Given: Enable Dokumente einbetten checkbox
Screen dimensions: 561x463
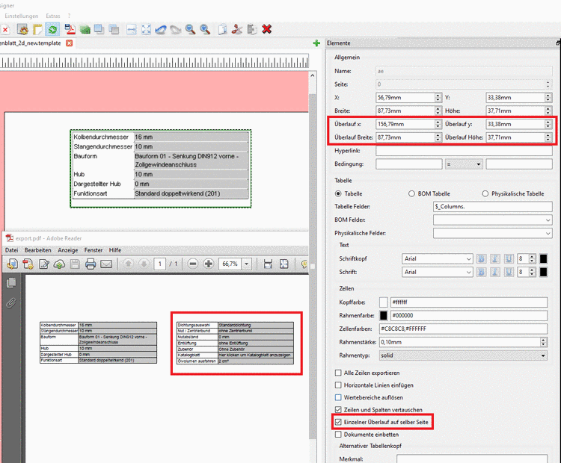Looking at the screenshot, I should (x=338, y=435).
